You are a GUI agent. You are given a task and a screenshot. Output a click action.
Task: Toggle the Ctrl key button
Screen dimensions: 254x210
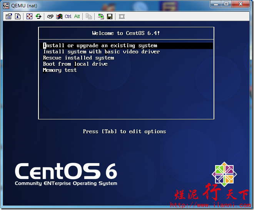(x=68, y=17)
